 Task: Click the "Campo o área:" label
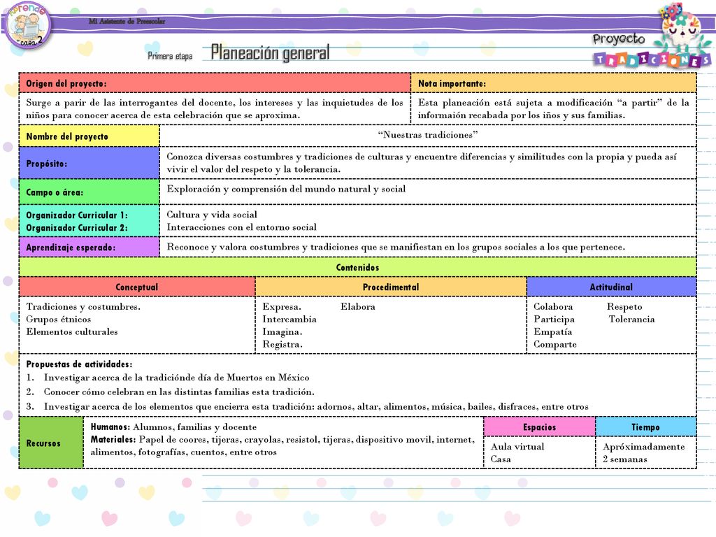[55, 192]
